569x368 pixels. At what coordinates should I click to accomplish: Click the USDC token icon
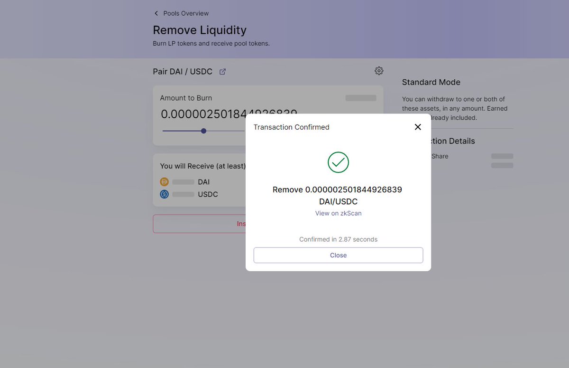click(165, 194)
